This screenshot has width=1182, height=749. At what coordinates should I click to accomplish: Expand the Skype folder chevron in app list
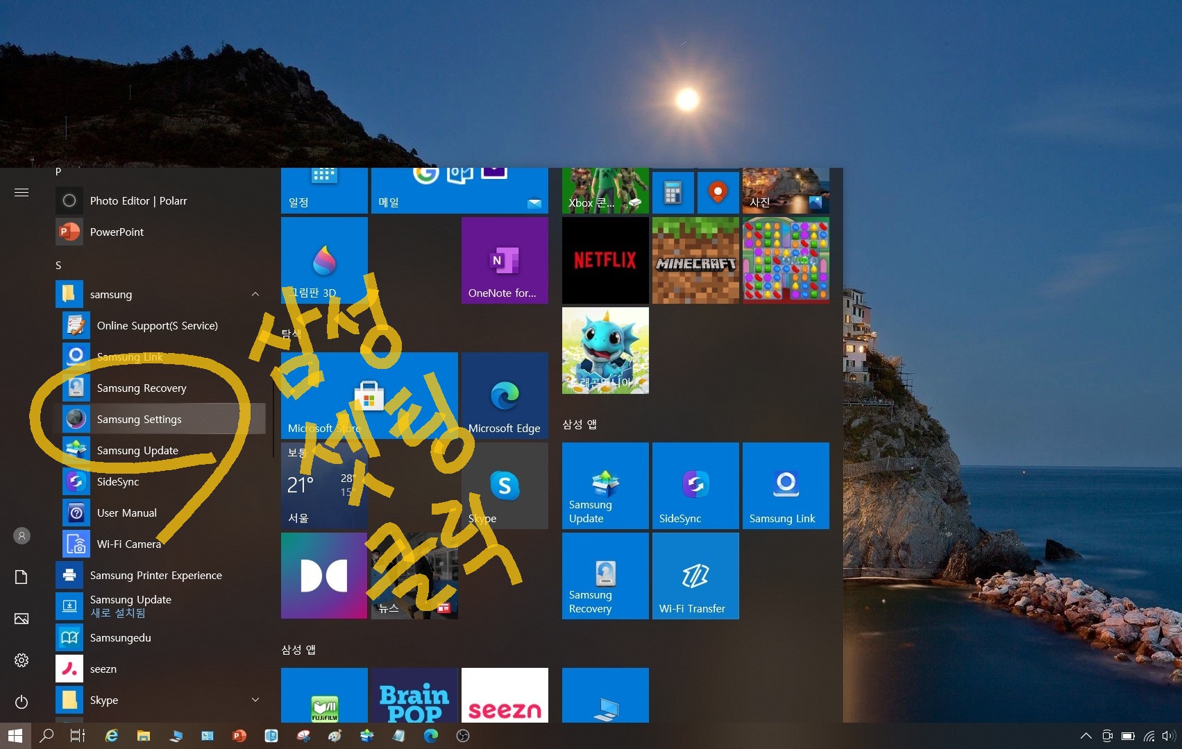255,700
